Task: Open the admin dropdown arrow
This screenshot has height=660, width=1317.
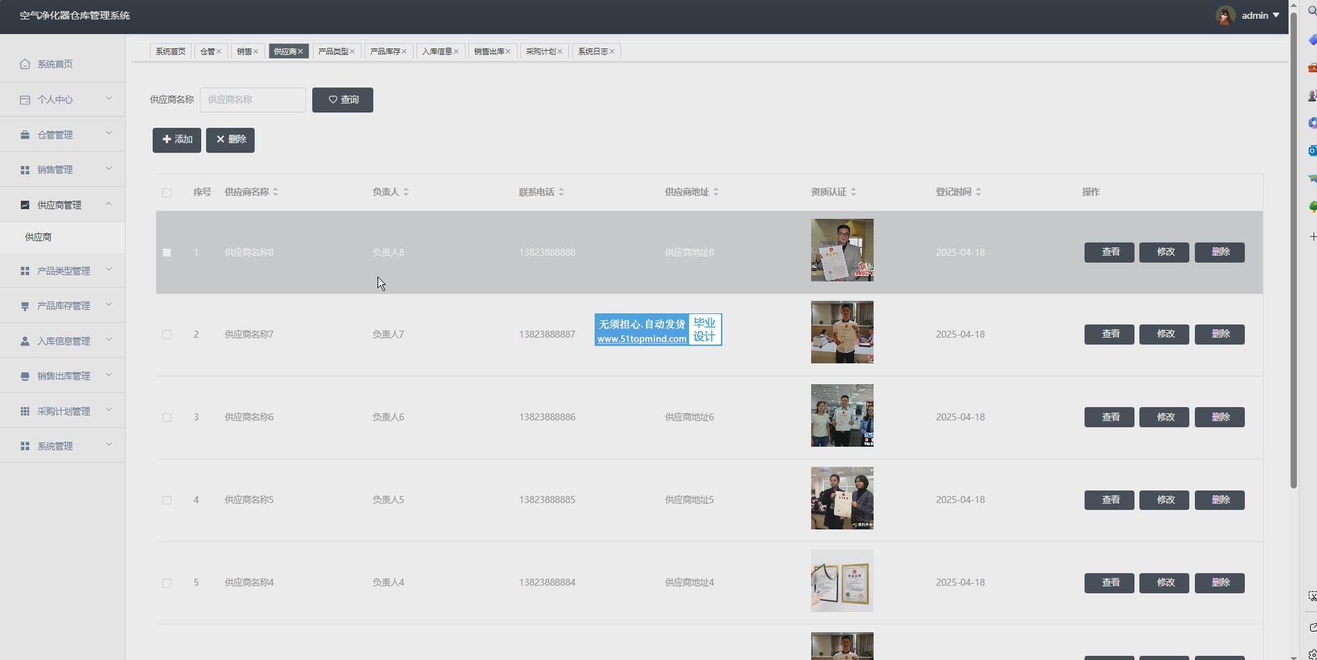Action: tap(1276, 15)
